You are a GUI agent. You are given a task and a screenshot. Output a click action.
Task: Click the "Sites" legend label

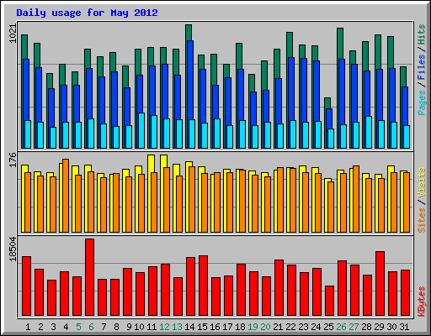422,220
